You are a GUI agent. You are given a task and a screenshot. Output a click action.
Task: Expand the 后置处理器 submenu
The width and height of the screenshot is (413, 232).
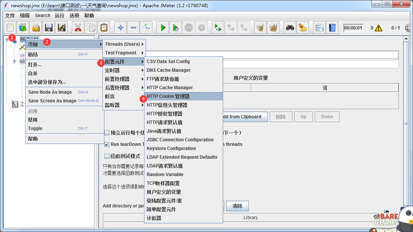point(124,88)
